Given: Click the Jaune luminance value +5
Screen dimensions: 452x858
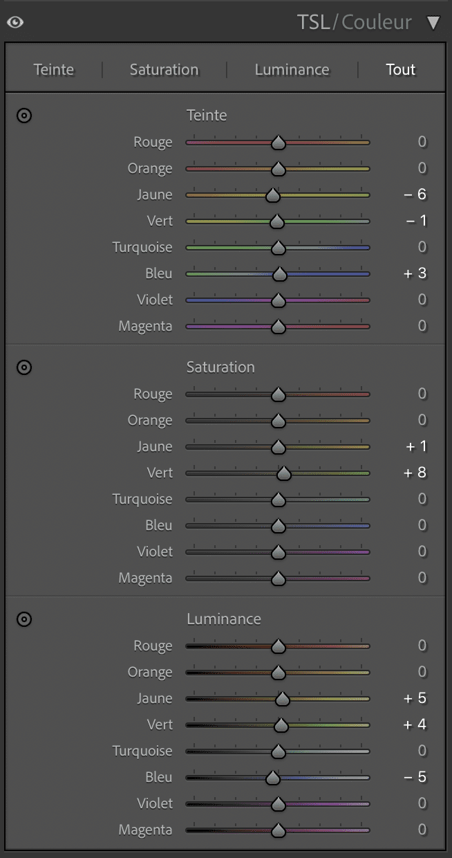Looking at the screenshot, I should click(x=415, y=698).
